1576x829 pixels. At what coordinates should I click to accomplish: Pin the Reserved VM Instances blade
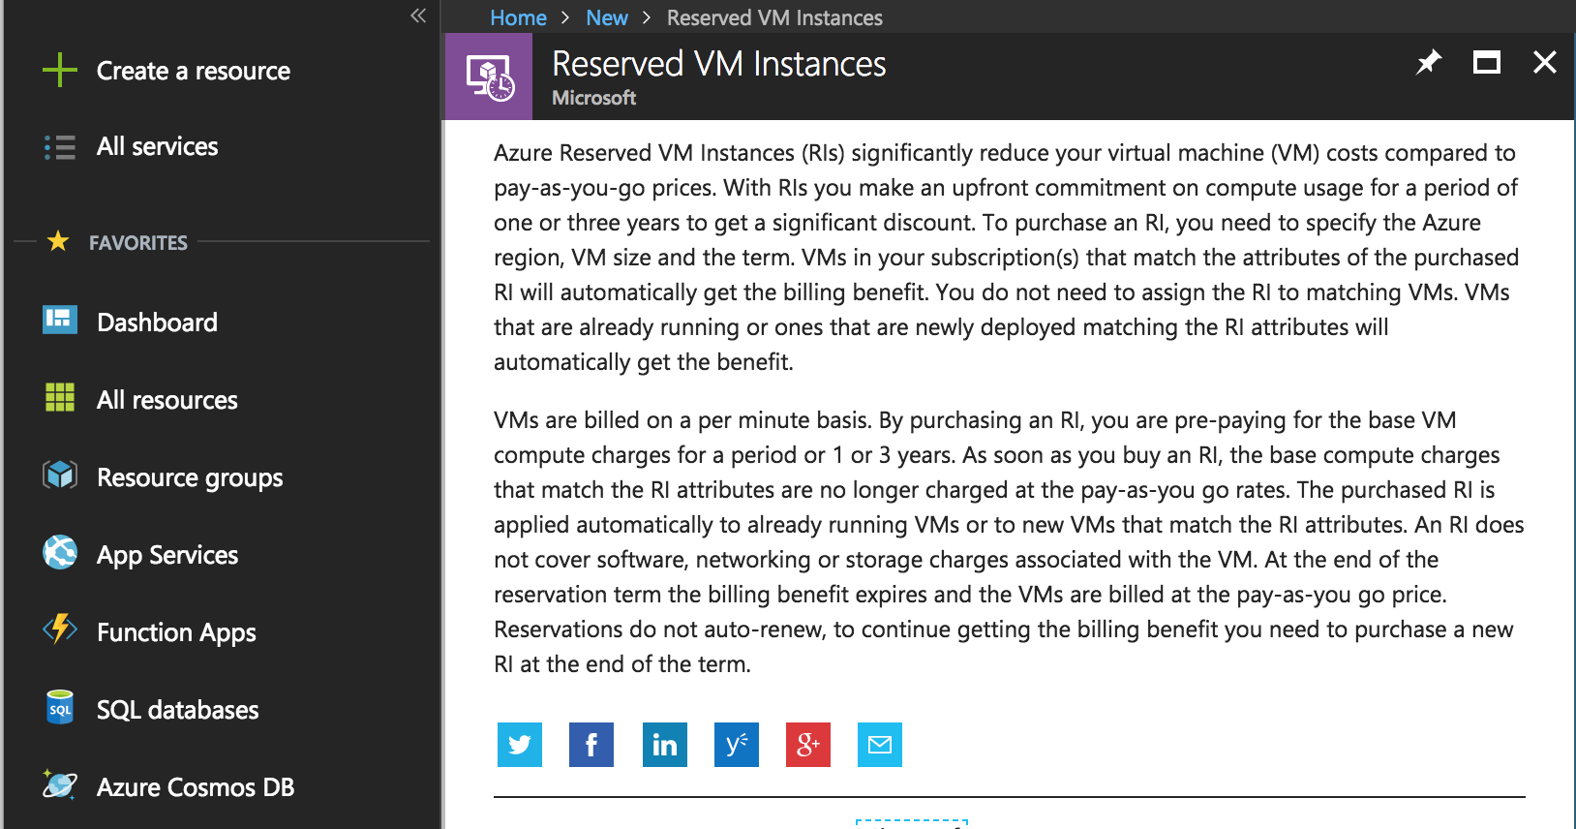point(1429,63)
